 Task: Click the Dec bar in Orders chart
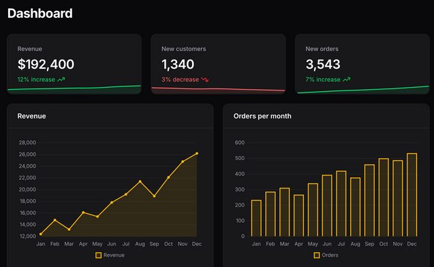point(412,195)
